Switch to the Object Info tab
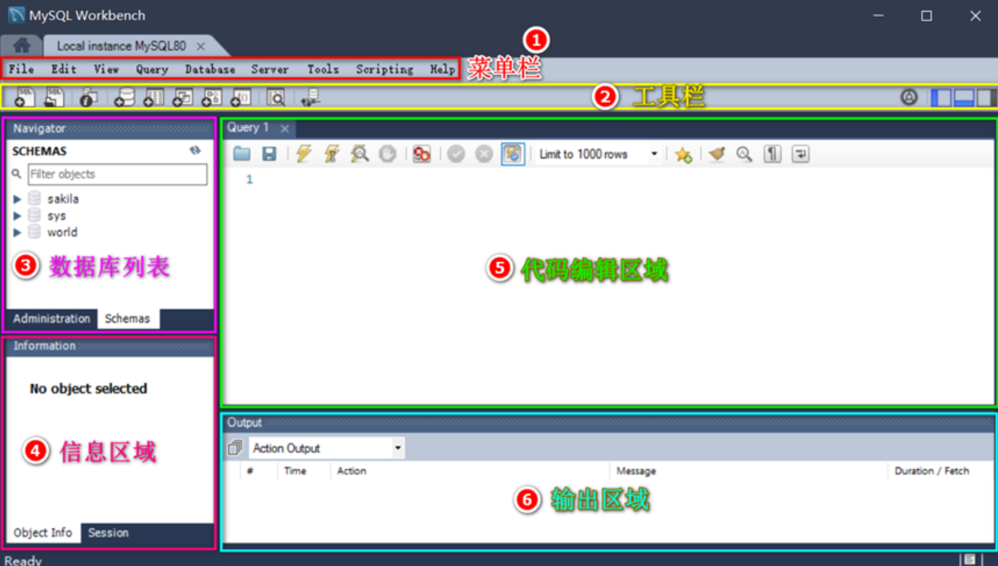998x566 pixels. [x=43, y=533]
